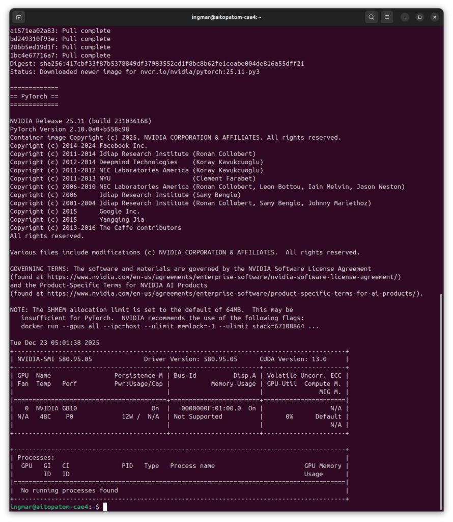The height and width of the screenshot is (522, 453).
Task: Open the hamburger main menu
Action: [x=388, y=17]
